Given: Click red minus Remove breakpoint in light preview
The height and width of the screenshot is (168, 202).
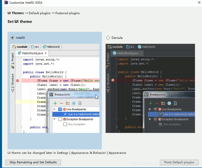Looking at the screenshot, I should pyautogui.click(x=62, y=103).
